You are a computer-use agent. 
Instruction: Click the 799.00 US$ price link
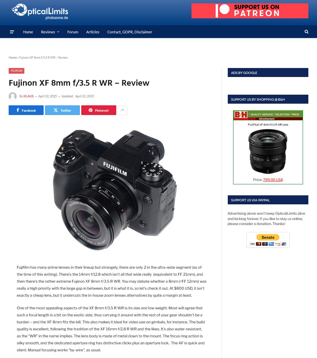point(273,180)
